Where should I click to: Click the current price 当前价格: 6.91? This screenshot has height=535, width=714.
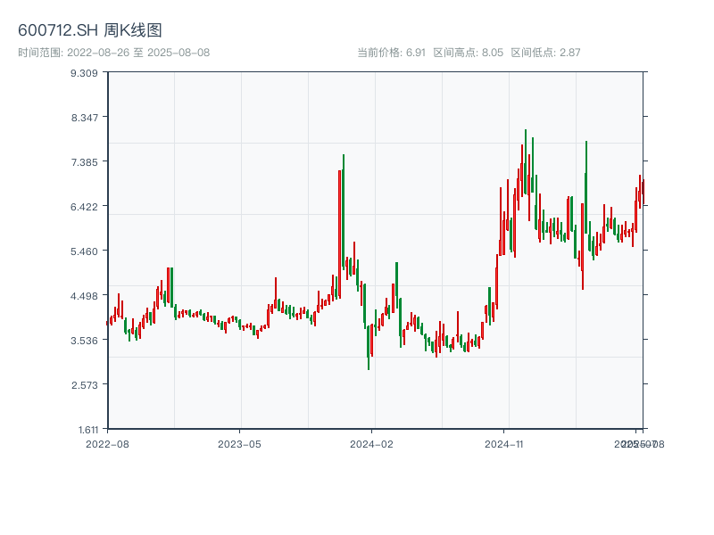tap(391, 53)
